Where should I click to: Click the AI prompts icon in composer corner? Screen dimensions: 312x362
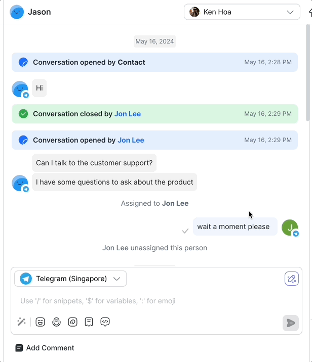(291, 279)
